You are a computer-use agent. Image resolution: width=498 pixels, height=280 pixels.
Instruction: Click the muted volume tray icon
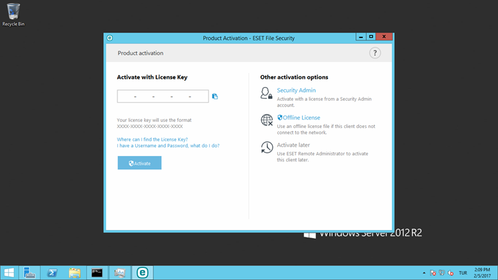[x=451, y=273]
